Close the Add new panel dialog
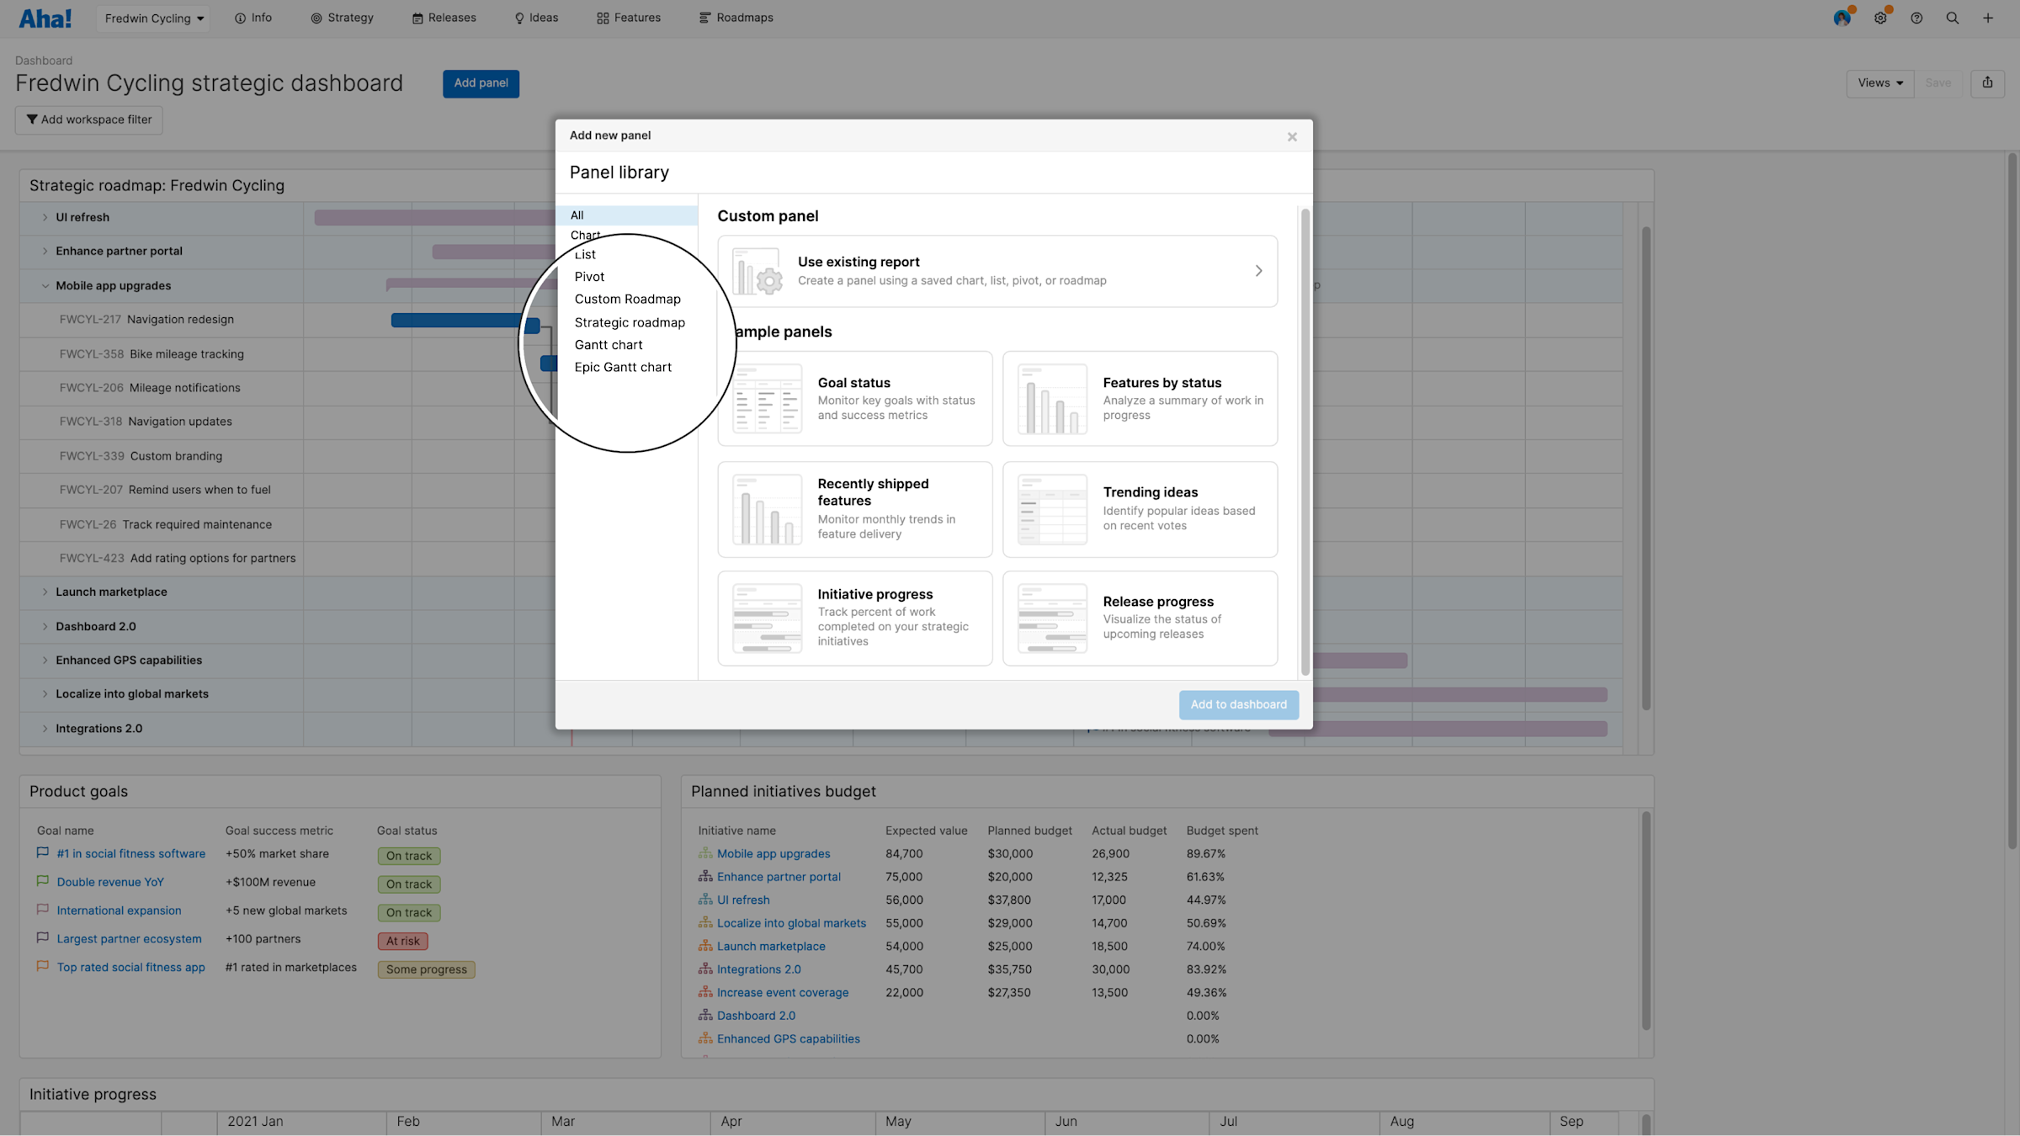This screenshot has height=1136, width=2020. click(1292, 136)
